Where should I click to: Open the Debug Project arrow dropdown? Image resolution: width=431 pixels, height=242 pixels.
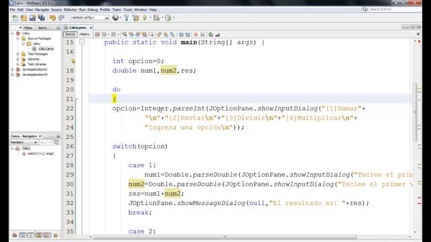(162, 18)
